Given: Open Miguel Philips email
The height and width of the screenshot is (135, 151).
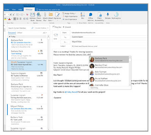Looking at the screenshot, I should coord(27,110).
